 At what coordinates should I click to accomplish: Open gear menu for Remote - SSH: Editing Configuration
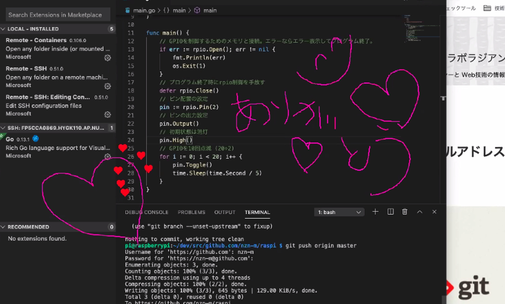108,114
